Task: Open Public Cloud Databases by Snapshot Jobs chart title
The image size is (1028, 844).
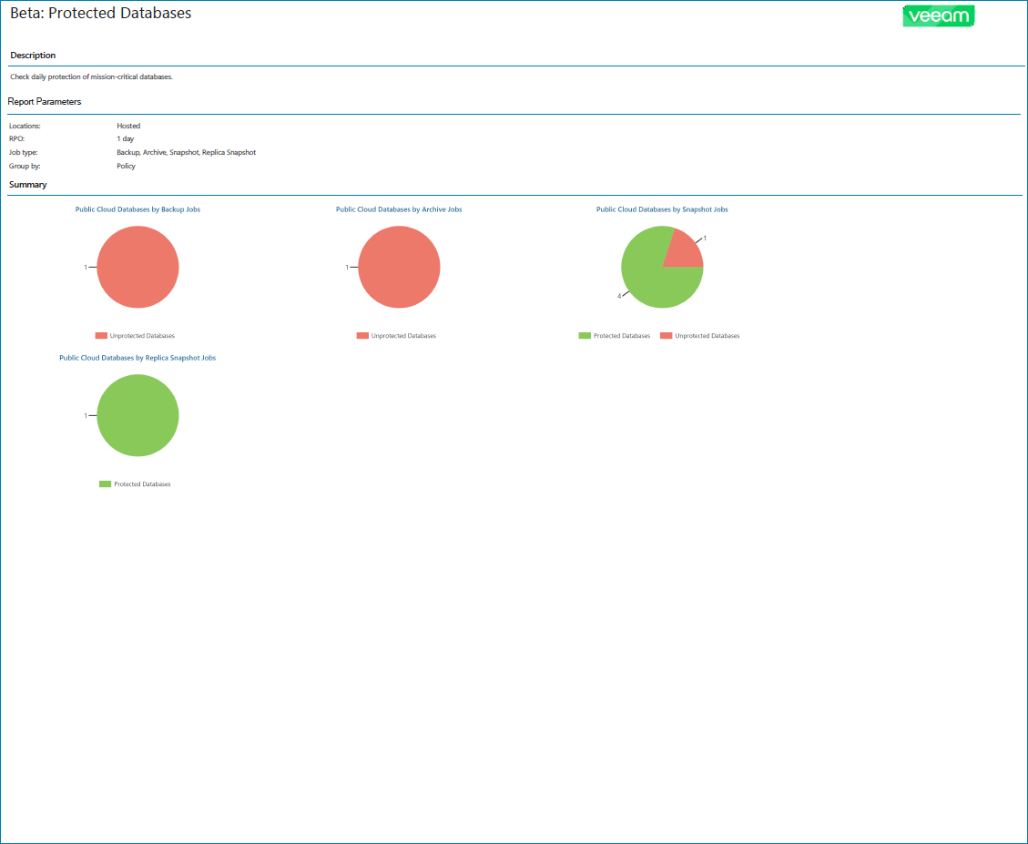Action: [662, 209]
